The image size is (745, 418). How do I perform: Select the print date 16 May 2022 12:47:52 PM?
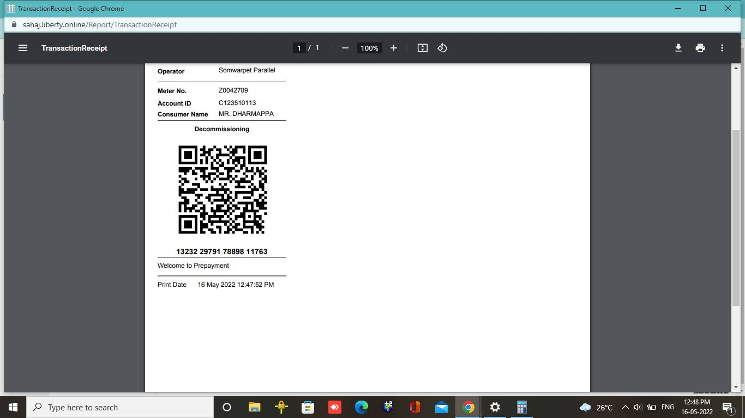pyautogui.click(x=236, y=285)
